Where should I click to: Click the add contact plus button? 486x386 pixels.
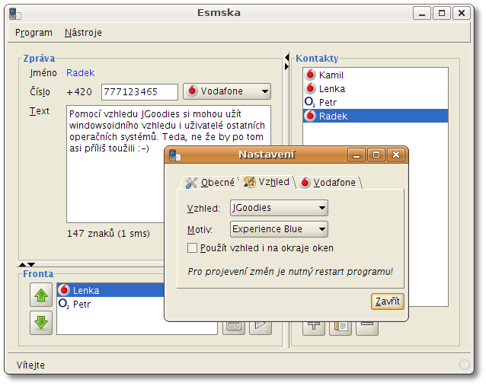pyautogui.click(x=314, y=328)
